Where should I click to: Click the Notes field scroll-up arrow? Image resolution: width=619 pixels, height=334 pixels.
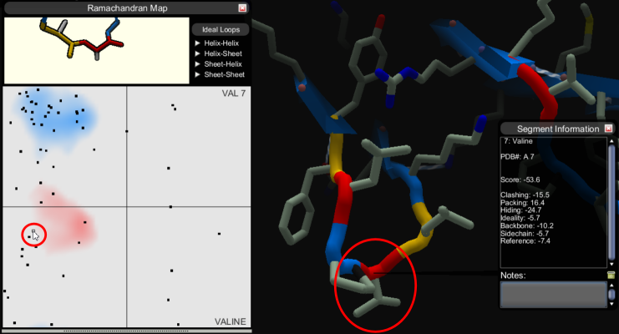(x=611, y=285)
